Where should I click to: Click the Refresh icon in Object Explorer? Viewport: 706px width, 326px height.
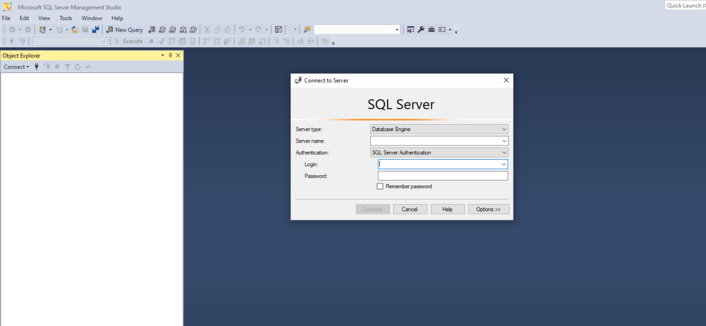pyautogui.click(x=78, y=67)
